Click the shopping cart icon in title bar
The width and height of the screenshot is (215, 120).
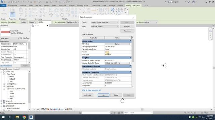[x=188, y=2]
